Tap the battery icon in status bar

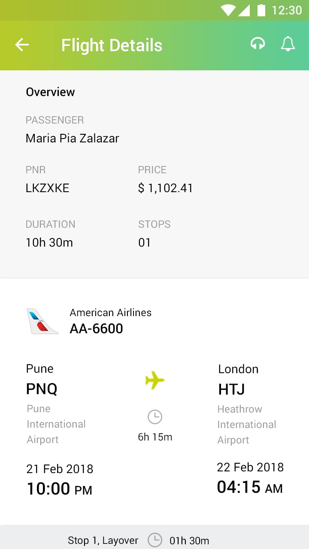point(261,10)
